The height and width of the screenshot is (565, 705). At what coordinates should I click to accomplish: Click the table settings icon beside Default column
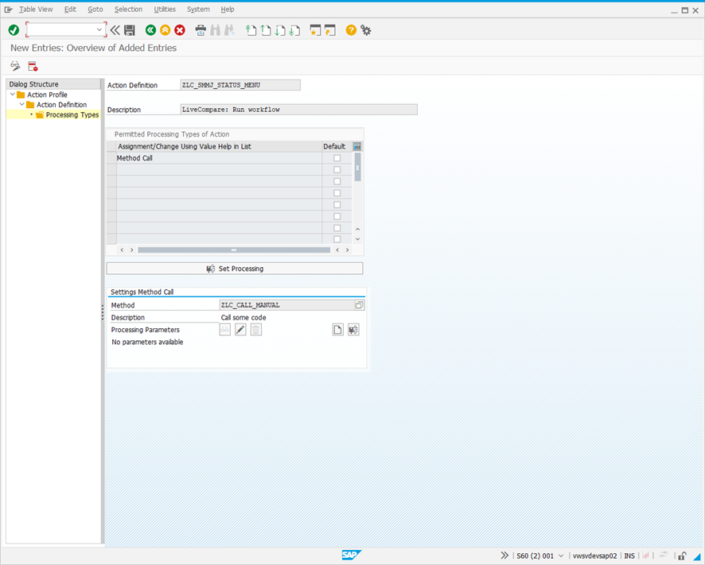click(x=357, y=147)
